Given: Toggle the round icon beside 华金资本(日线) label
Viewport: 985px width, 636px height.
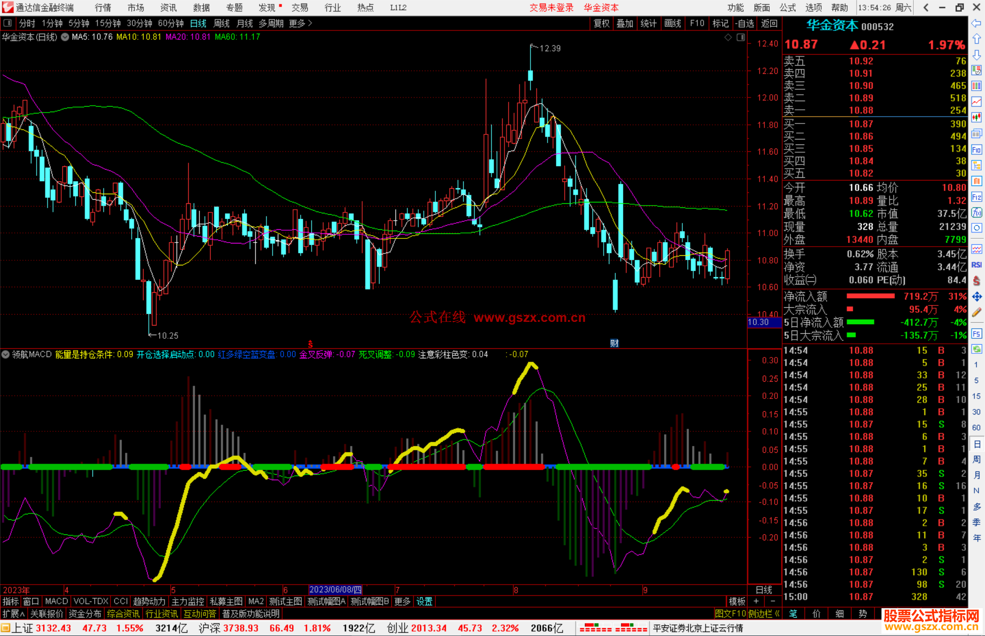Looking at the screenshot, I should click(x=65, y=37).
